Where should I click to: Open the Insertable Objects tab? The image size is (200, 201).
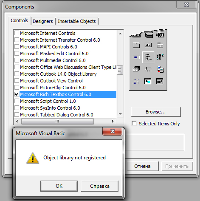pyautogui.click(x=77, y=21)
